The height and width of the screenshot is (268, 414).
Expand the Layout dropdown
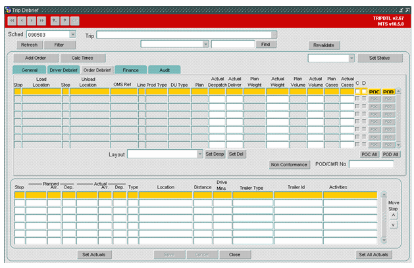point(200,154)
